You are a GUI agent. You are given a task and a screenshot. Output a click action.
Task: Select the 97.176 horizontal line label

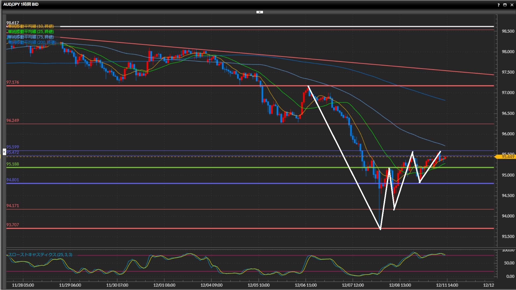coord(13,82)
